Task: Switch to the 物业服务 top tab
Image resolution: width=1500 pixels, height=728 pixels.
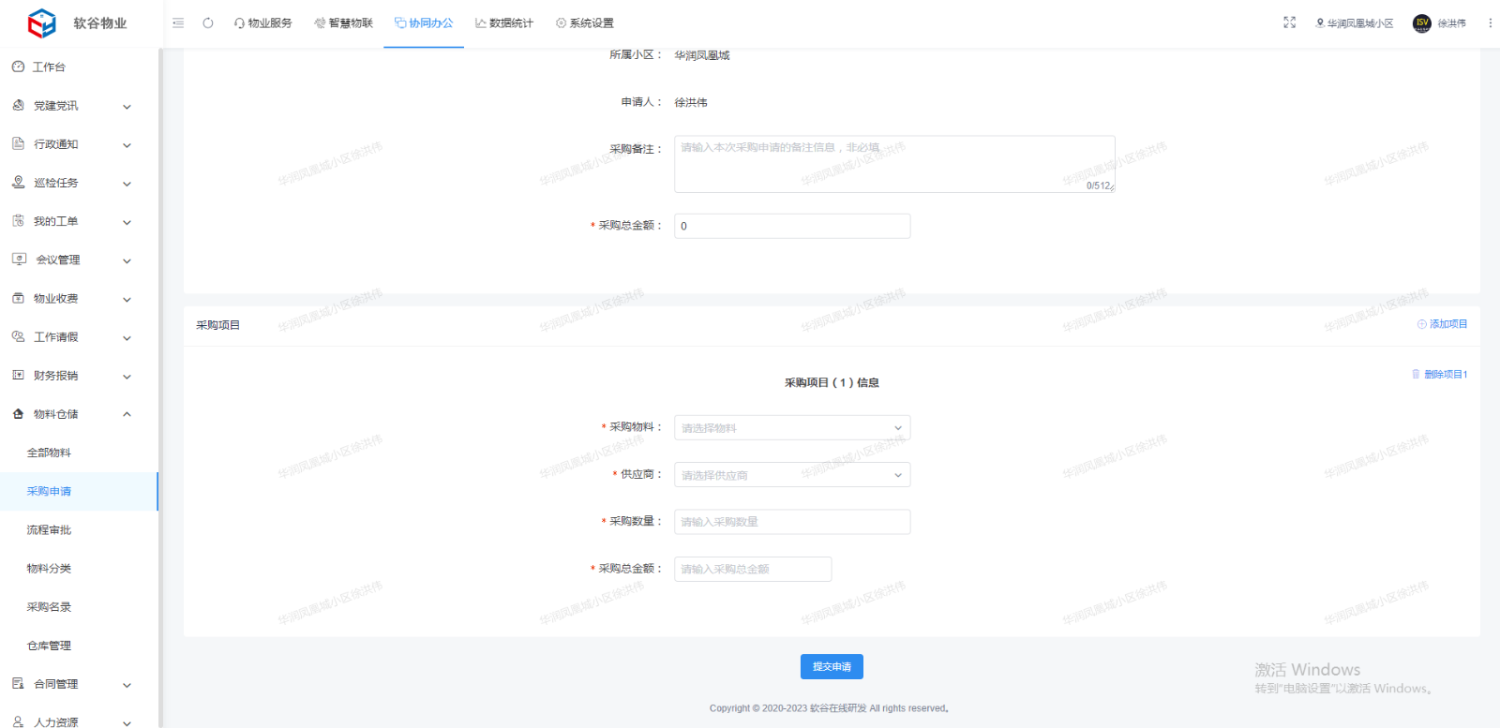Action: tap(263, 23)
